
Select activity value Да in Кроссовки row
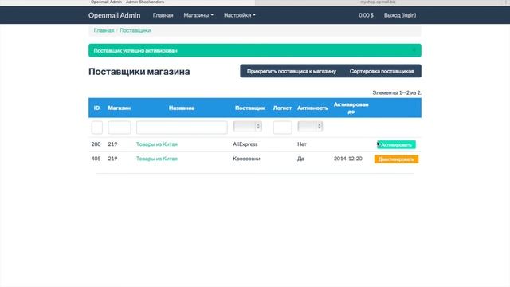(300, 159)
